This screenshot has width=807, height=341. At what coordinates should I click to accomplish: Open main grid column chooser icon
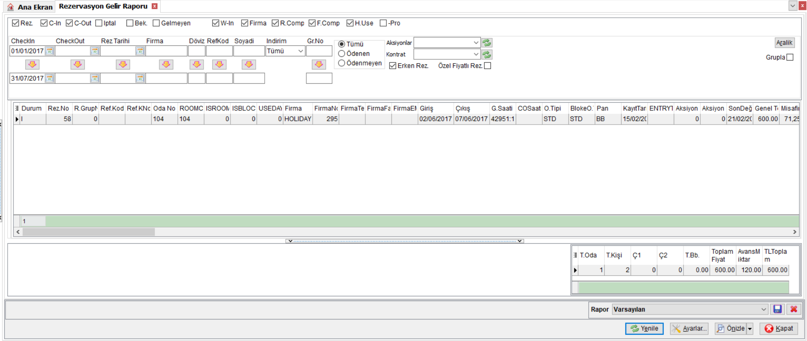click(x=17, y=108)
